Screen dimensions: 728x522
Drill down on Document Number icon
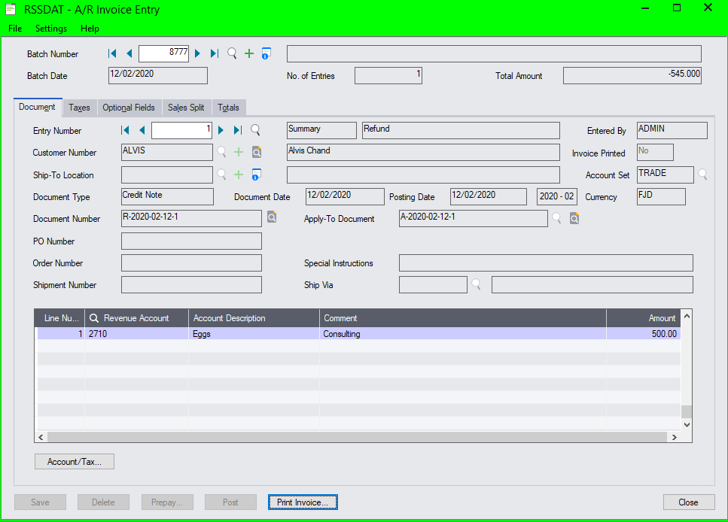coord(272,218)
